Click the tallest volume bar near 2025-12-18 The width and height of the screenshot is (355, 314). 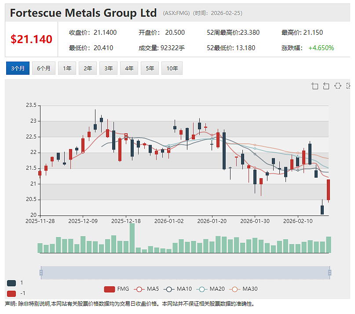coord(132,238)
